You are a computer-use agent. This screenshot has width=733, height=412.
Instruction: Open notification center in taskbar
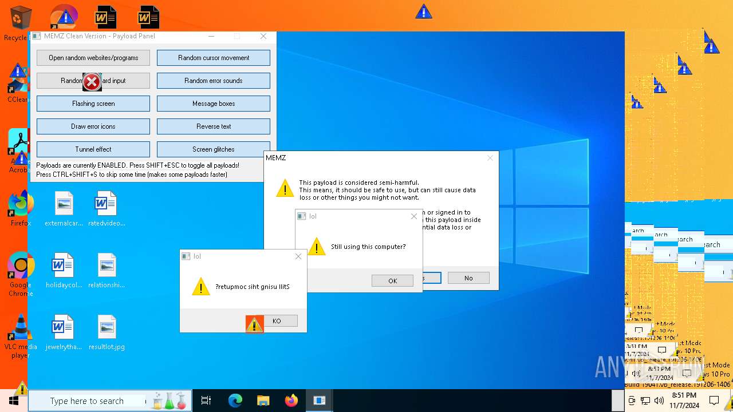point(714,401)
